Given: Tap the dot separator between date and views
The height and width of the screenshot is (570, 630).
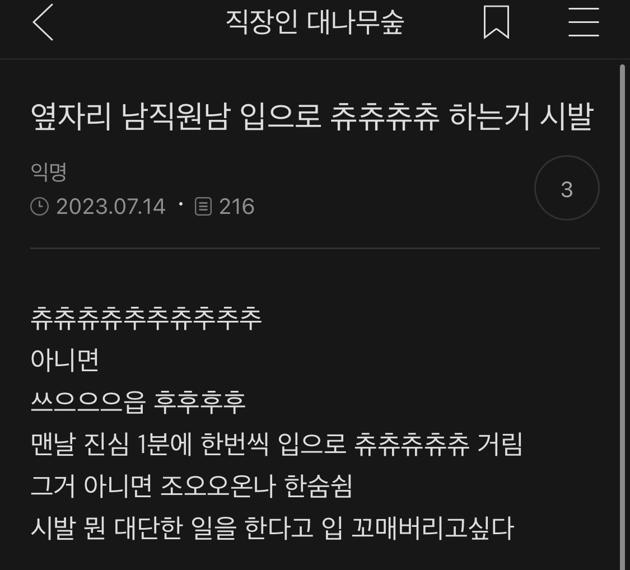Looking at the screenshot, I should 181,204.
